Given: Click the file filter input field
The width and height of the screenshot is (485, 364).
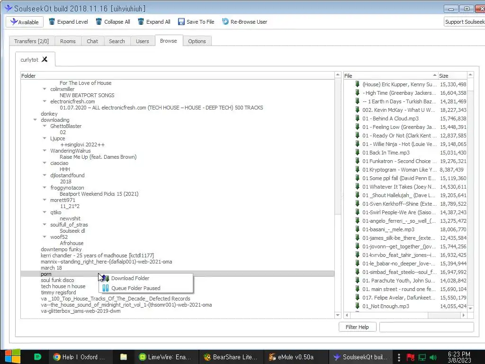Looking at the screenshot, I should click(427, 327).
